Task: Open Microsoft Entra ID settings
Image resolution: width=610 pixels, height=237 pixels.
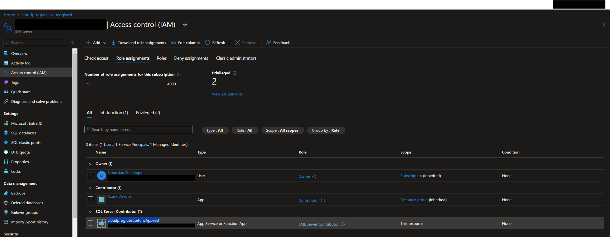Action: (x=27, y=123)
